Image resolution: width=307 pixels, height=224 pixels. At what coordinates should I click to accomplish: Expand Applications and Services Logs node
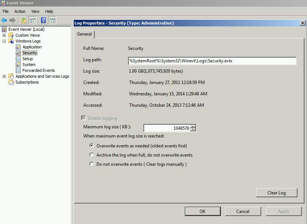4,76
